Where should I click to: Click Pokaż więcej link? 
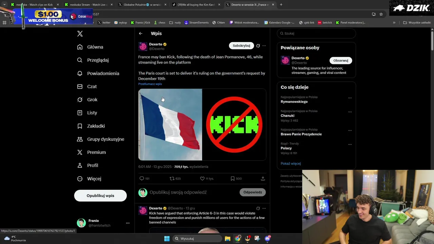[x=291, y=164]
